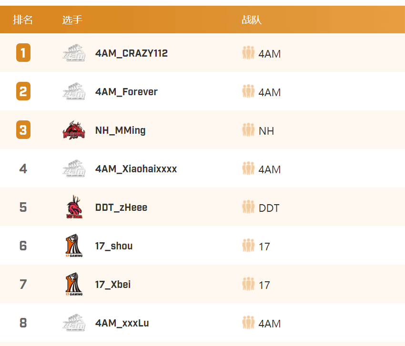Viewport: 405px width, 346px height.
Task: Click the team people icon next to NH
Action: click(x=248, y=130)
